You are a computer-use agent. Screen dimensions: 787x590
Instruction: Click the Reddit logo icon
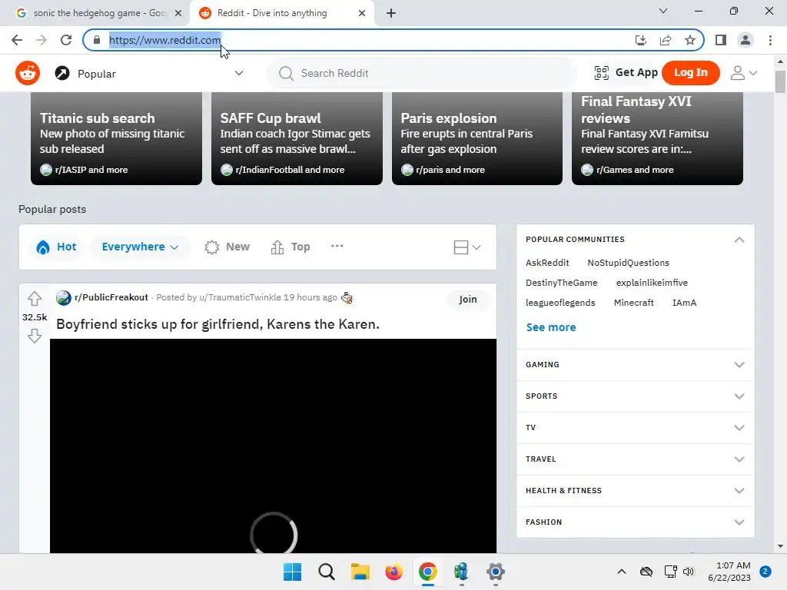(28, 73)
